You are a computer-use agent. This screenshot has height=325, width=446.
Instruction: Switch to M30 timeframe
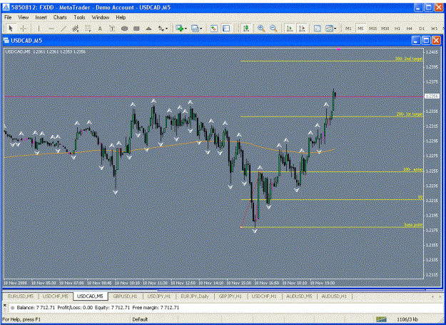click(385, 29)
